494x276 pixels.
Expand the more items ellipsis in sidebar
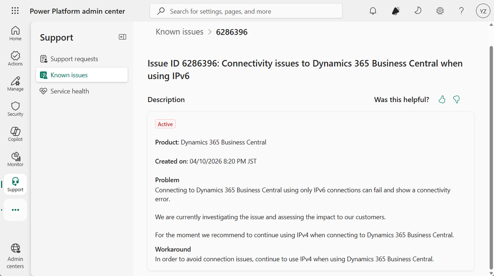[x=15, y=210]
